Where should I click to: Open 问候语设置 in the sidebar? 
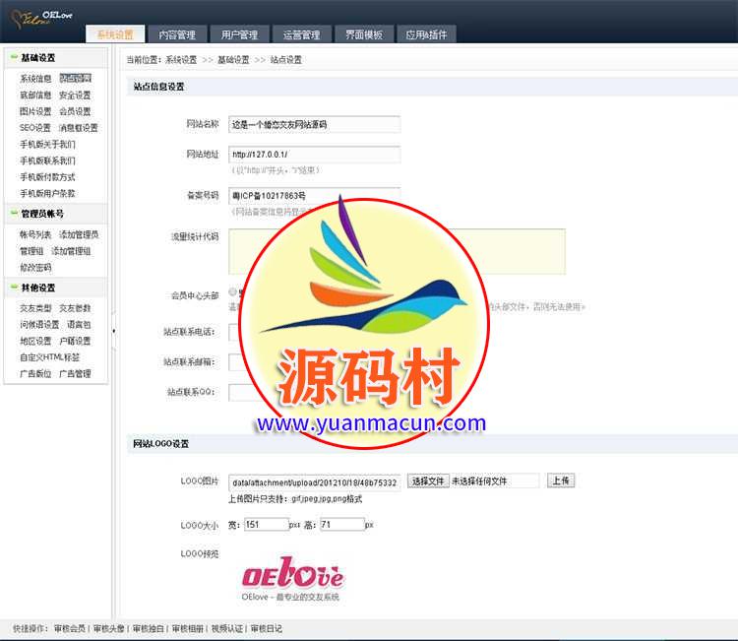point(39,325)
